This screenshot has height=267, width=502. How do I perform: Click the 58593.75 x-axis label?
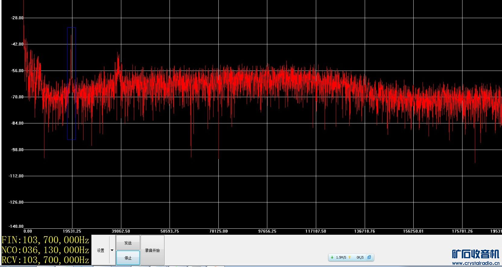point(170,231)
